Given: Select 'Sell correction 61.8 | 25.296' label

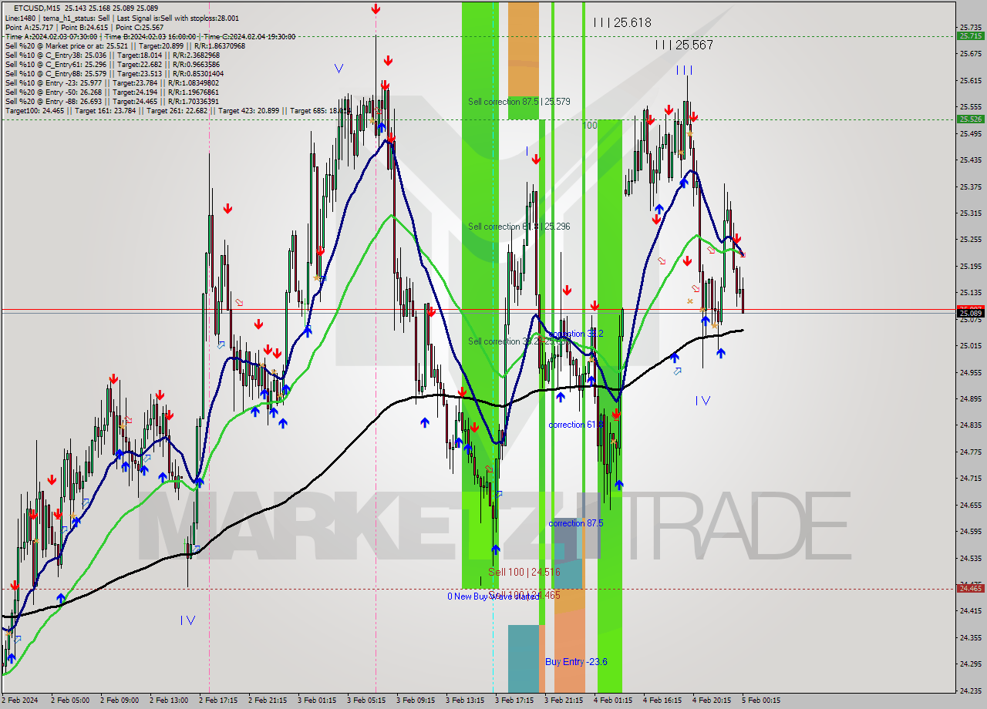Looking at the screenshot, I should point(519,227).
